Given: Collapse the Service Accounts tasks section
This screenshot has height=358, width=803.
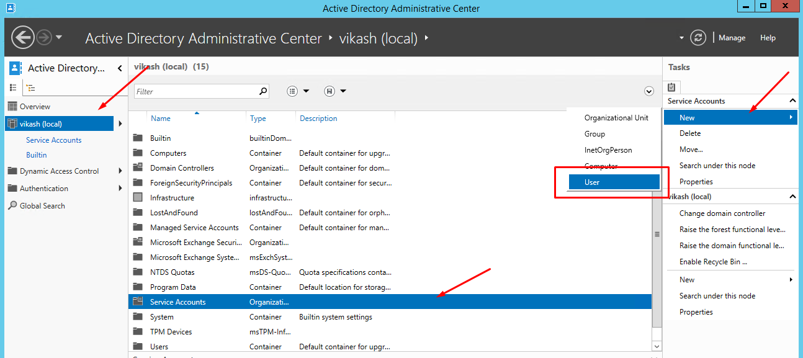Looking at the screenshot, I should coord(792,101).
